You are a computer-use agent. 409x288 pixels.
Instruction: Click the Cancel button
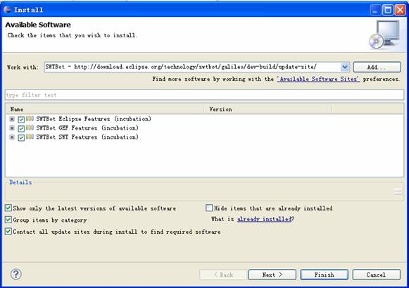tap(376, 275)
